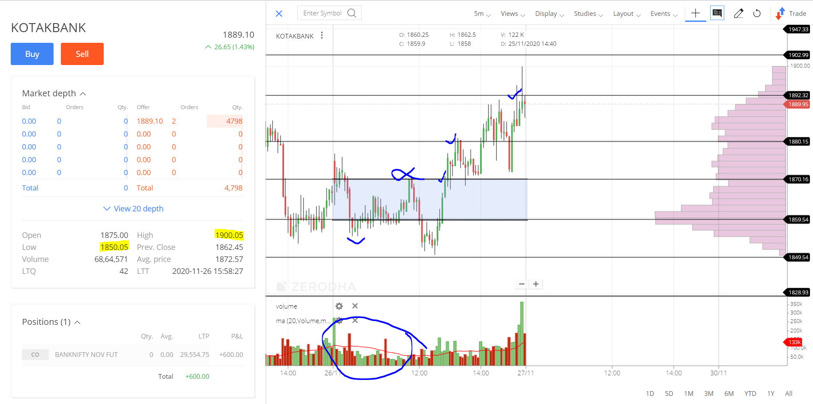Screen dimensions: 813x404
Task: Close the chart with the blue X
Action: pos(279,14)
